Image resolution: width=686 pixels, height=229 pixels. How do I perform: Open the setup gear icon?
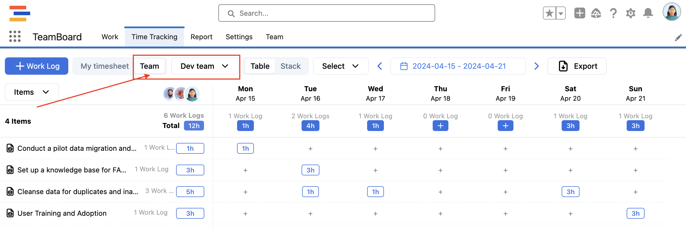point(630,13)
